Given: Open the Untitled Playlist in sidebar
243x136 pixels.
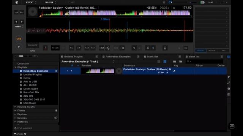Looking at the screenshot, I should pos(33,74).
